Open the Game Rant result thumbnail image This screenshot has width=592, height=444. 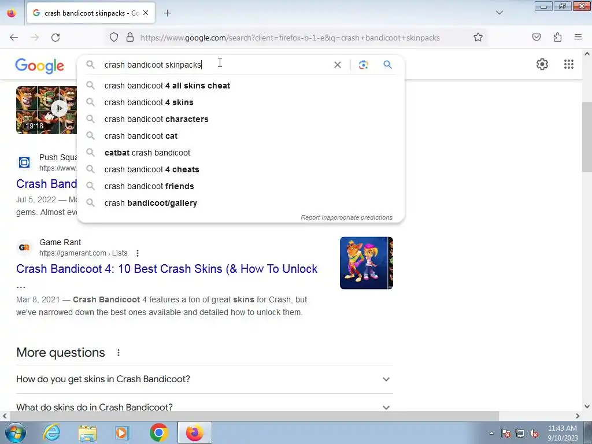(x=366, y=263)
